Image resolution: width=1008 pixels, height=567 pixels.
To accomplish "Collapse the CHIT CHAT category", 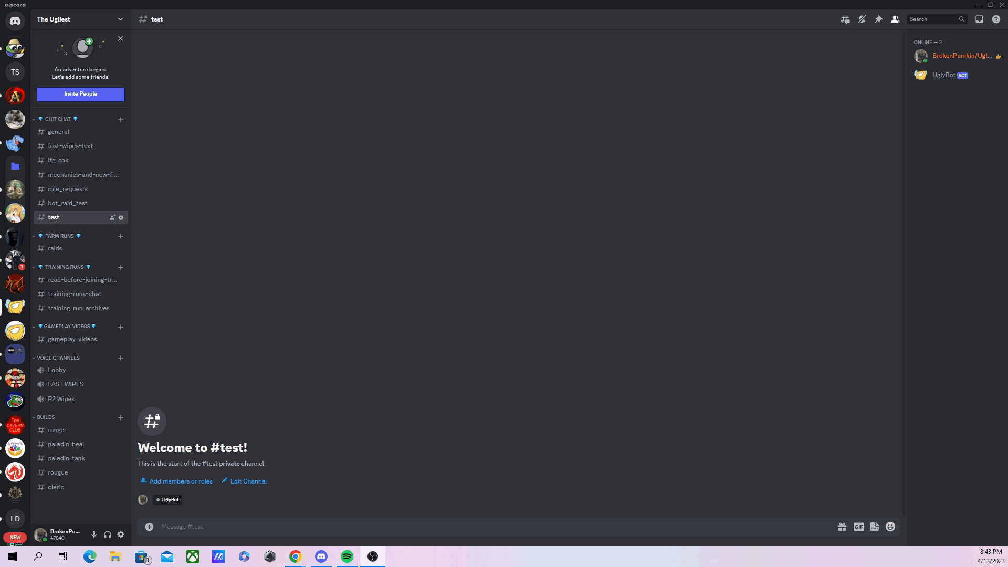I will click(x=58, y=118).
